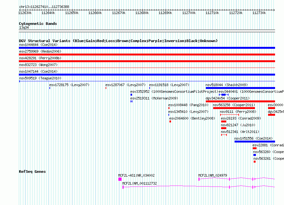The height and width of the screenshot is (205, 284).
Task: Click ruler position 112680k
Action: coord(142,13)
